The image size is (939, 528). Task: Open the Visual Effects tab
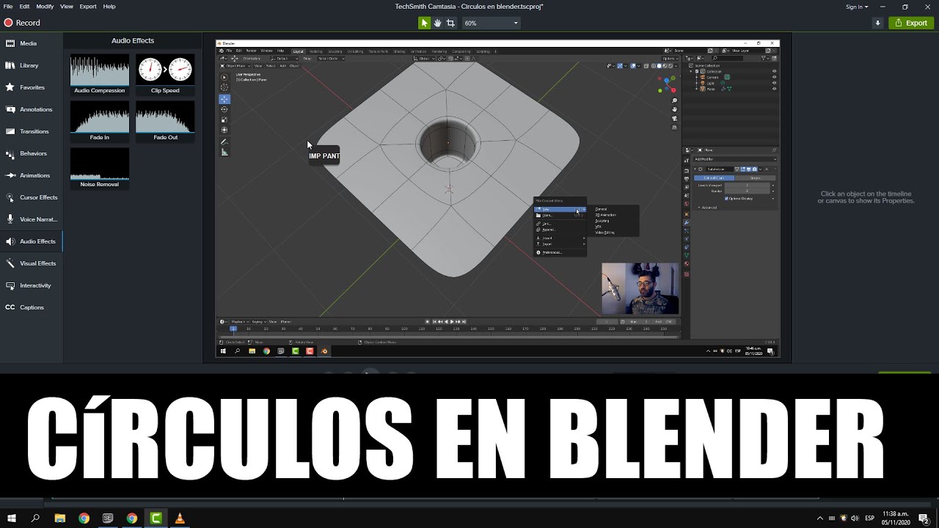tap(32, 263)
